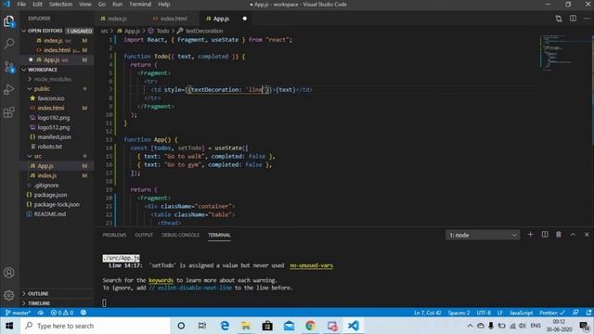Image resolution: width=594 pixels, height=334 pixels.
Task: Click the Prettier status bar item
Action: pyautogui.click(x=552, y=313)
